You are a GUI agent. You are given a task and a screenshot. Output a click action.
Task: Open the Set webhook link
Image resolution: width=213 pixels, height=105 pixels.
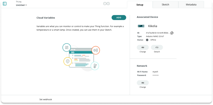pyautogui.click(x=46, y=99)
